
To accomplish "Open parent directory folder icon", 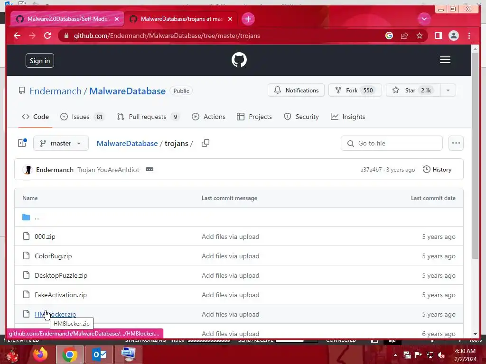I will click(26, 217).
